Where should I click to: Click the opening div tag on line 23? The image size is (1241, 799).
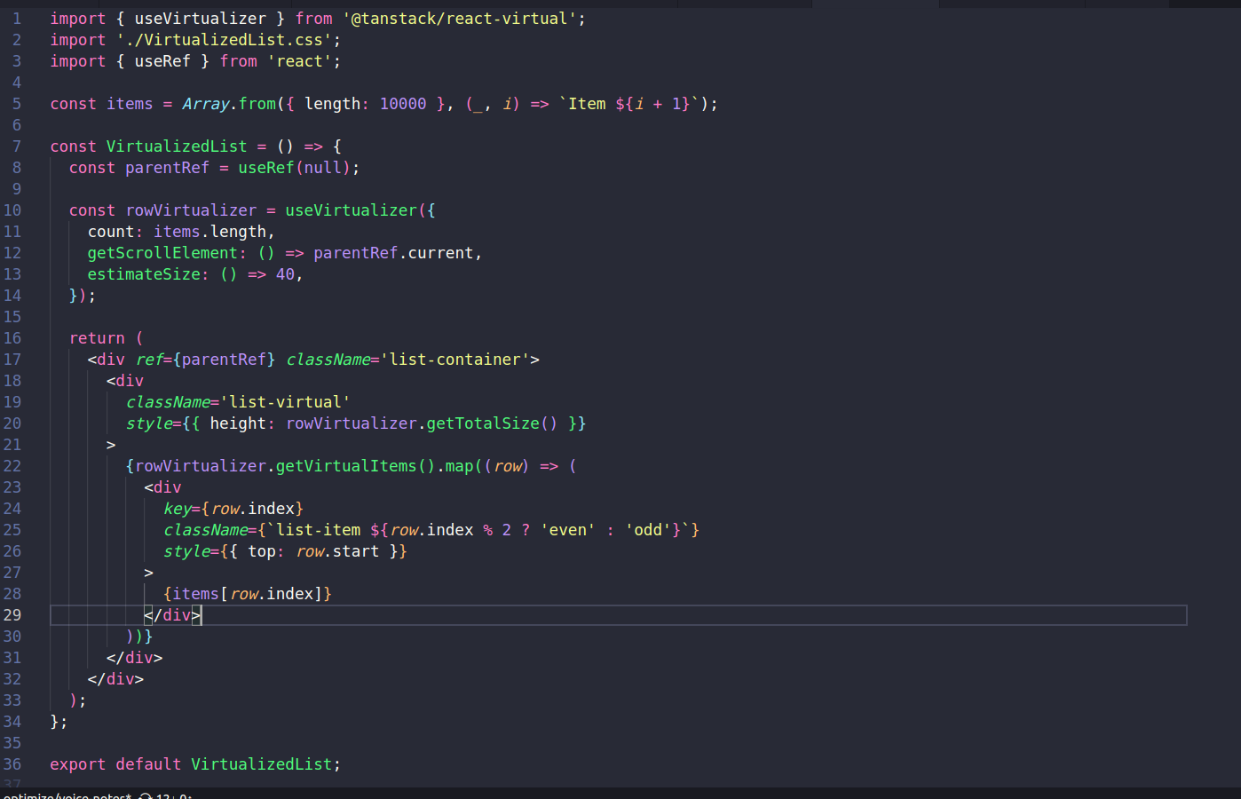coord(162,487)
